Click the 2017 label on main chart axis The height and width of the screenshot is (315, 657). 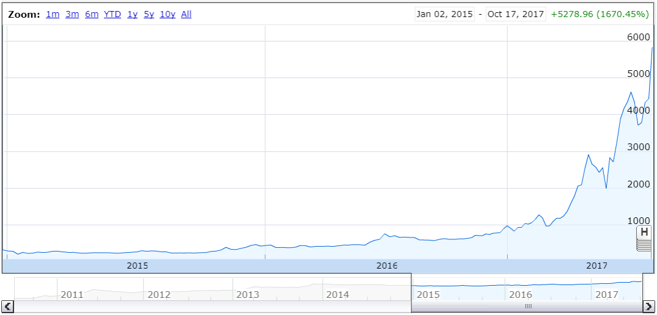(597, 266)
